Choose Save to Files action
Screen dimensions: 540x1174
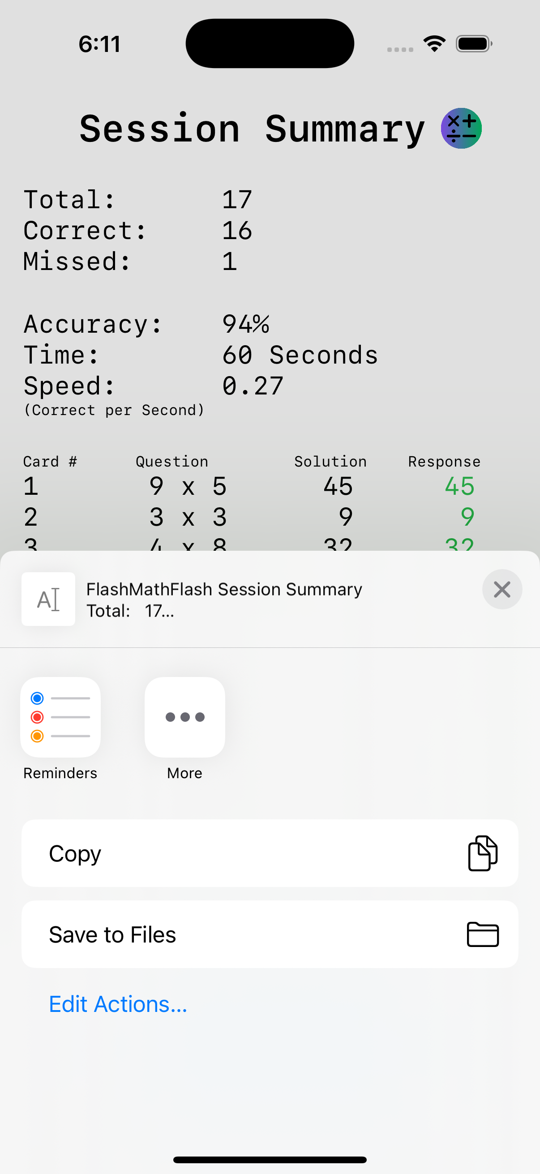click(x=228, y=934)
